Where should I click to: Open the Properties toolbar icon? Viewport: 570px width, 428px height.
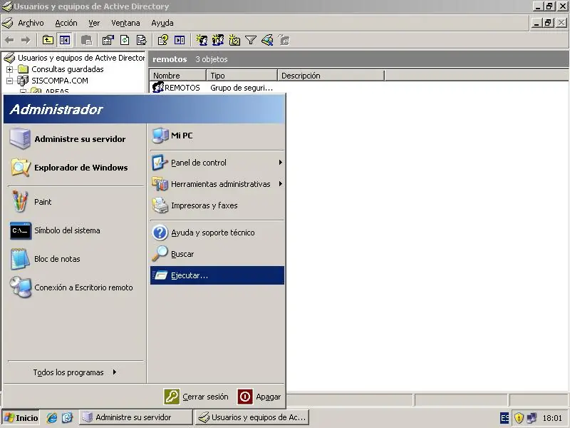[108, 40]
